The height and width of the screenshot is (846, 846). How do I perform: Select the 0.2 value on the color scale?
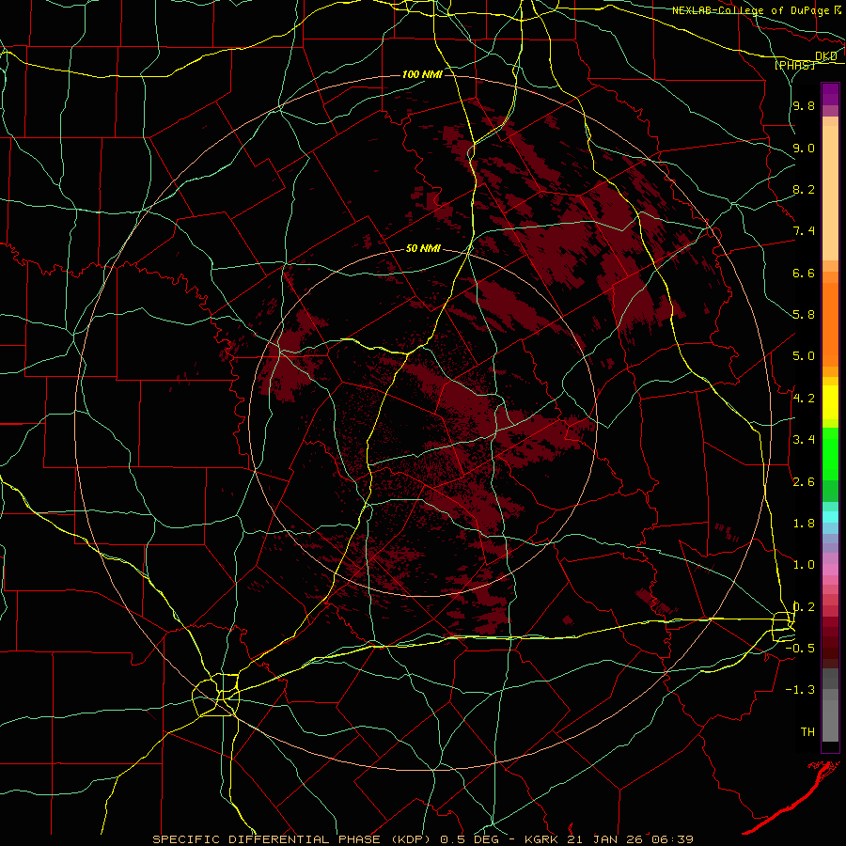(x=804, y=607)
